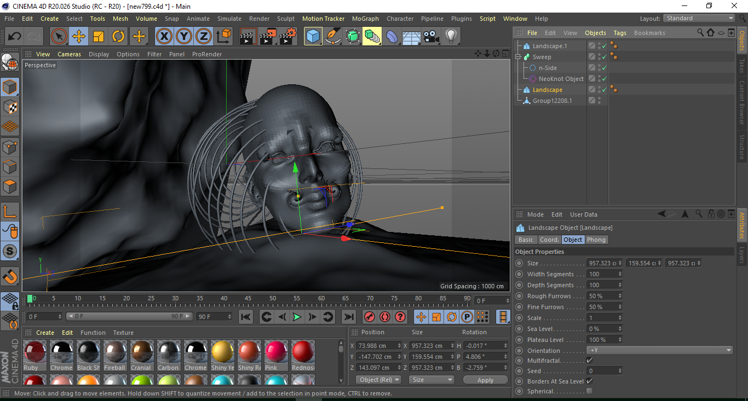This screenshot has width=748, height=401.
Task: Click the Undo arrow icon
Action: tap(14, 37)
